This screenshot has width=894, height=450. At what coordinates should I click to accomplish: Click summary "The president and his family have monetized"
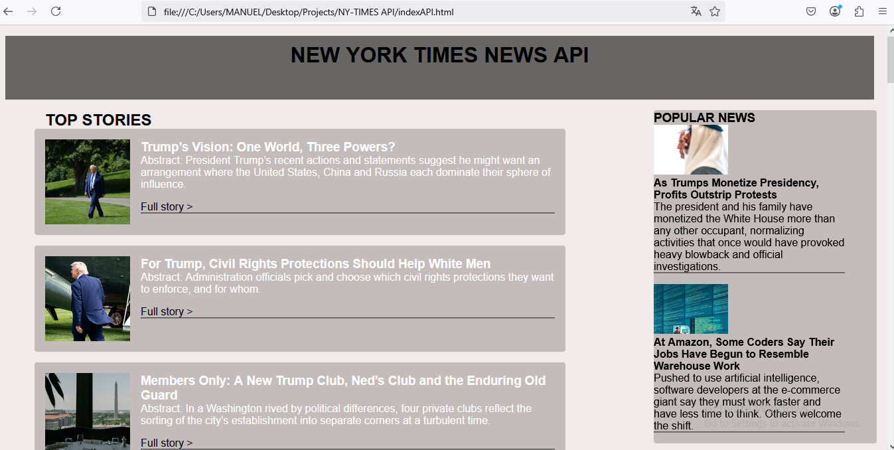pyautogui.click(x=749, y=236)
